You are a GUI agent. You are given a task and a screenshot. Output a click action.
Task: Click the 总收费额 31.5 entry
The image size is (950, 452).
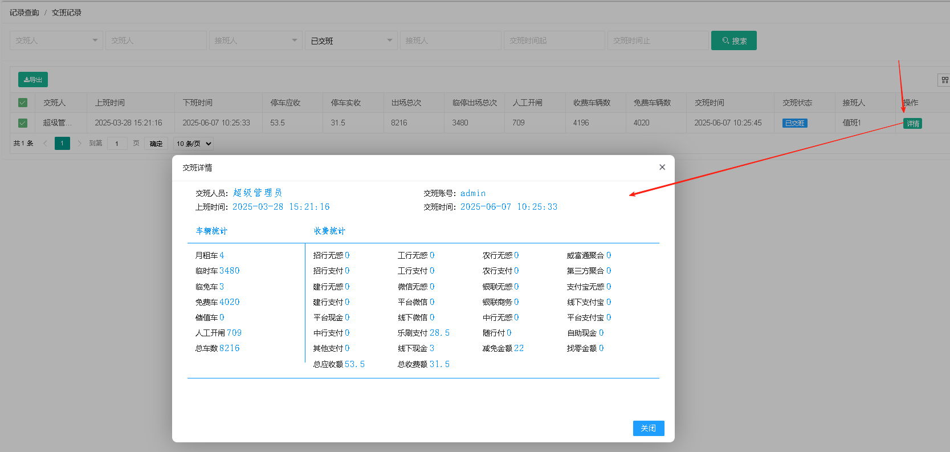coord(423,364)
